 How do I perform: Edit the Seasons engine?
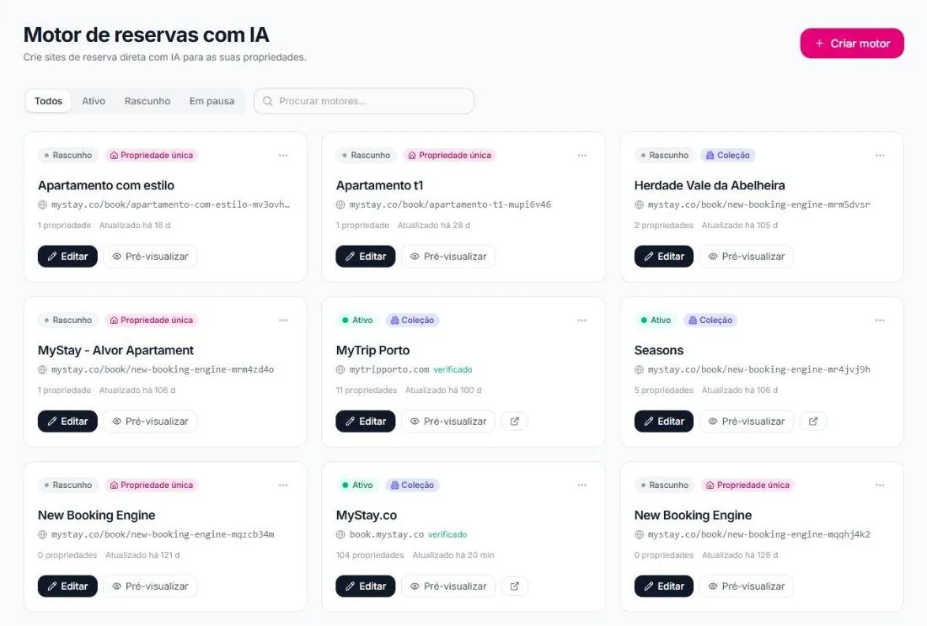pyautogui.click(x=664, y=422)
